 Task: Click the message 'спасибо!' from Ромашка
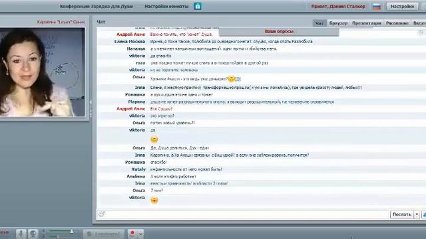pyautogui.click(x=158, y=162)
